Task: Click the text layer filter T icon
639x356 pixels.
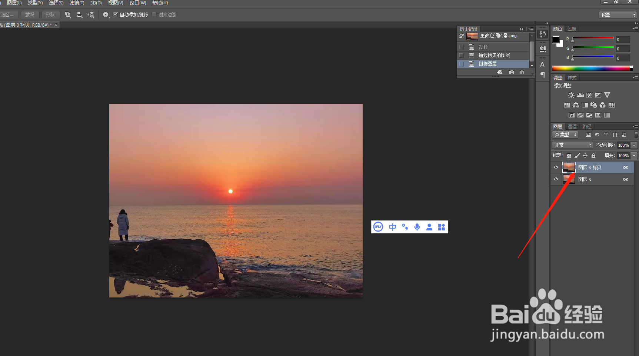Action: [606, 135]
